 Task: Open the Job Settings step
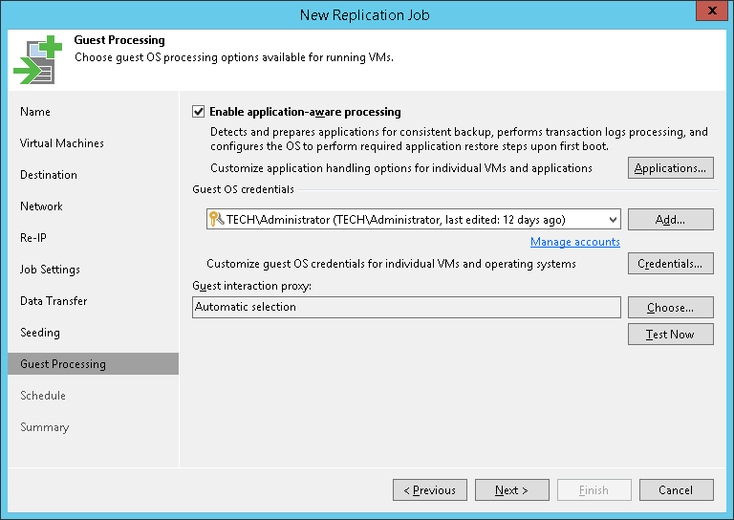coord(51,270)
